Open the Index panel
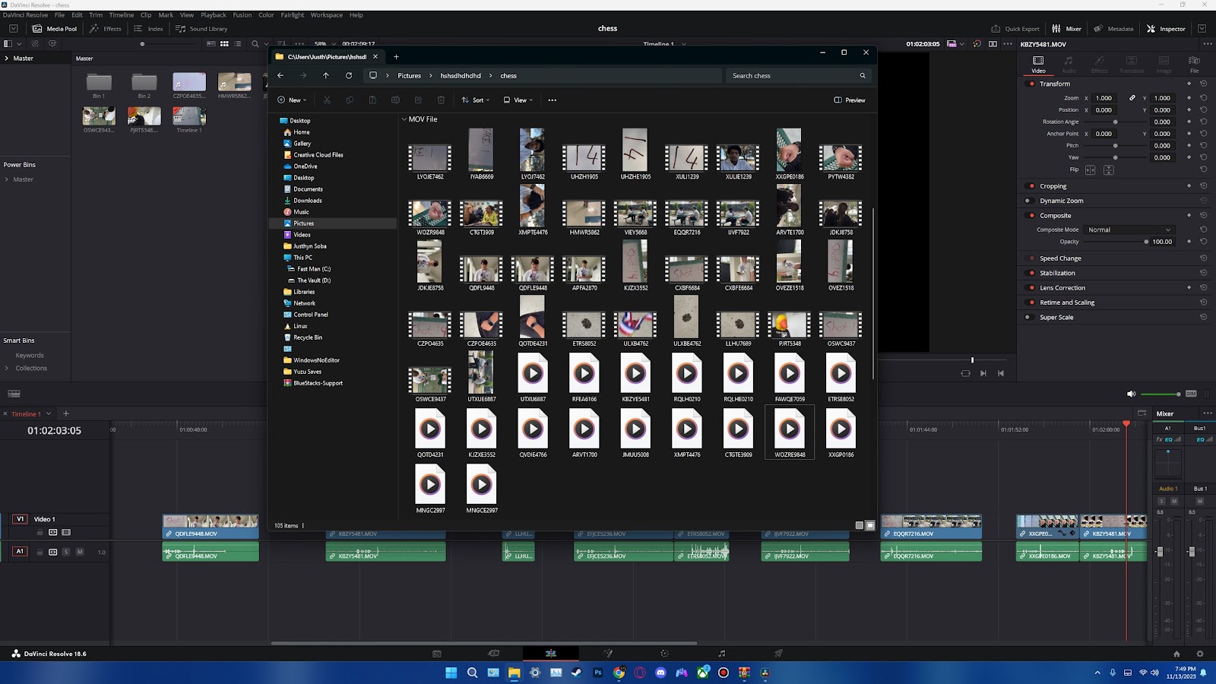Viewport: 1216px width, 684px height. pyautogui.click(x=148, y=29)
